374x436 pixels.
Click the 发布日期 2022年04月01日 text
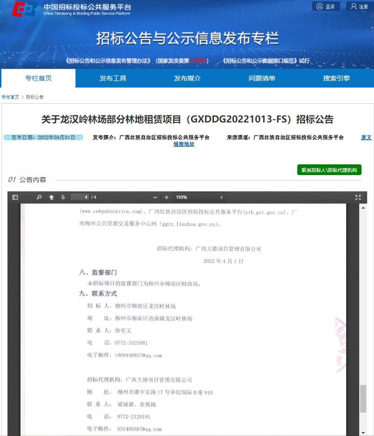(43, 138)
